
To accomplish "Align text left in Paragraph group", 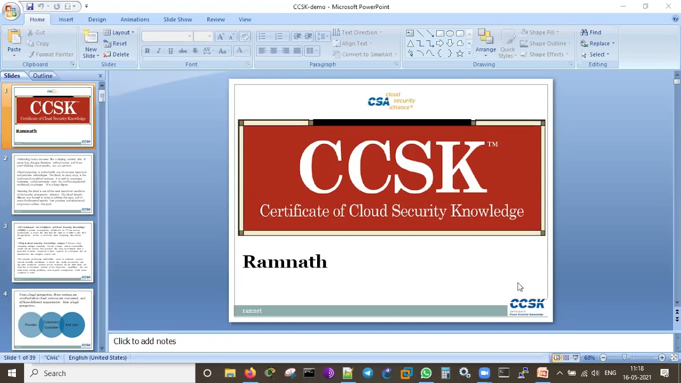I will (262, 51).
